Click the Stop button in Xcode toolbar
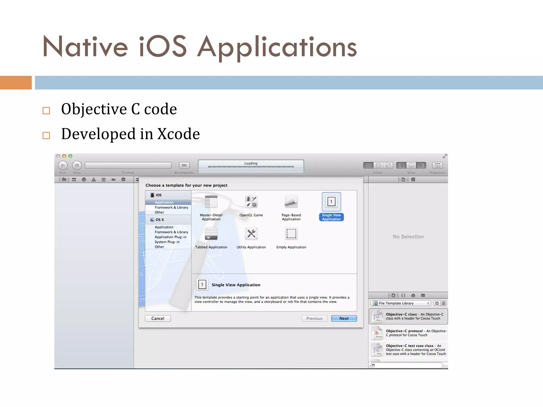This screenshot has height=407, width=543. tap(77, 166)
